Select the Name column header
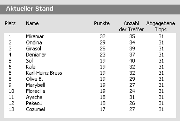 pyautogui.click(x=32, y=23)
